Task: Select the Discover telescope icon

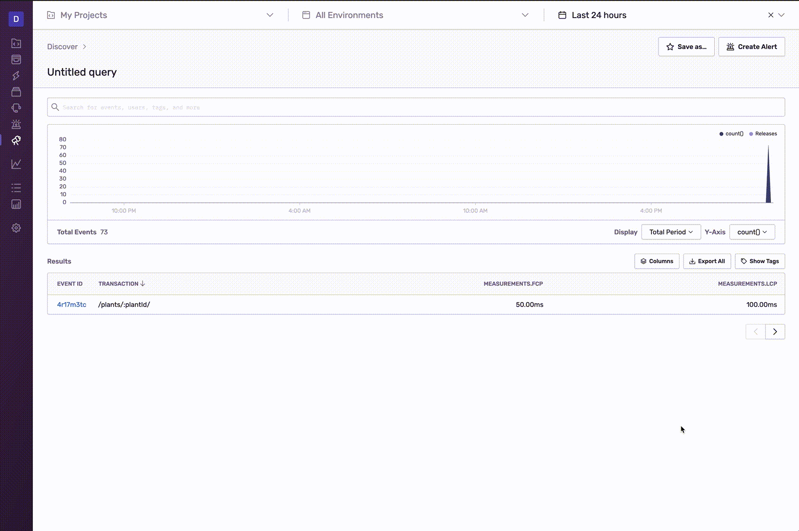Action: point(16,140)
